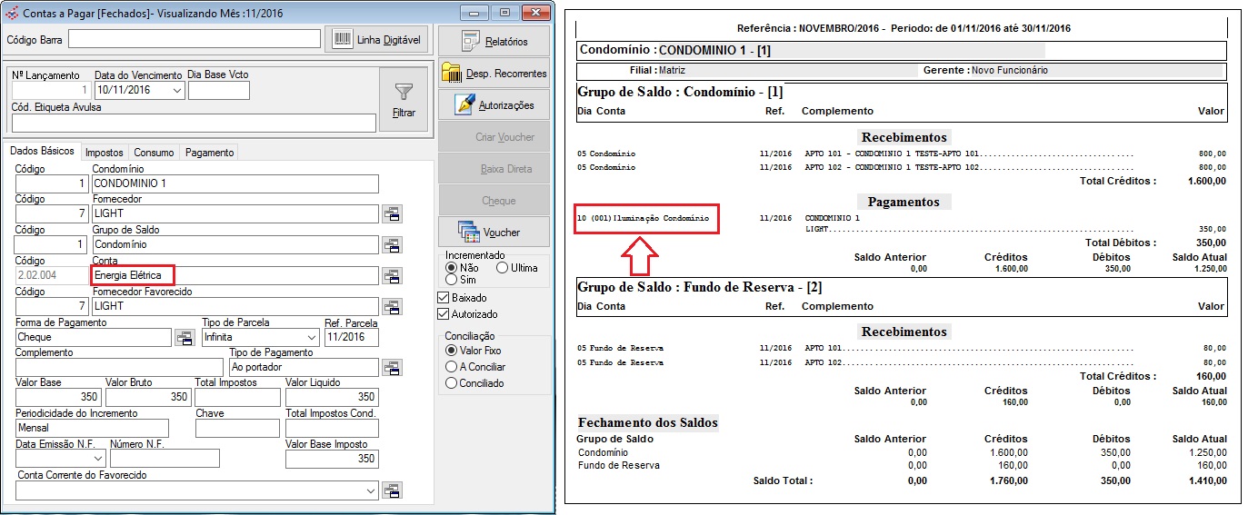1248x515 pixels.
Task: Open Conta Corrente do Favorecido dropdown
Action: click(x=371, y=490)
